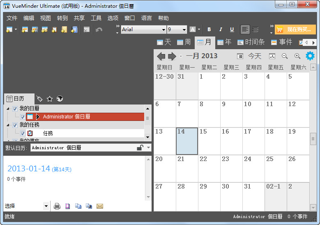Select the 日历 calendar list tab
320x225 pixels.
pyautogui.click(x=19, y=99)
